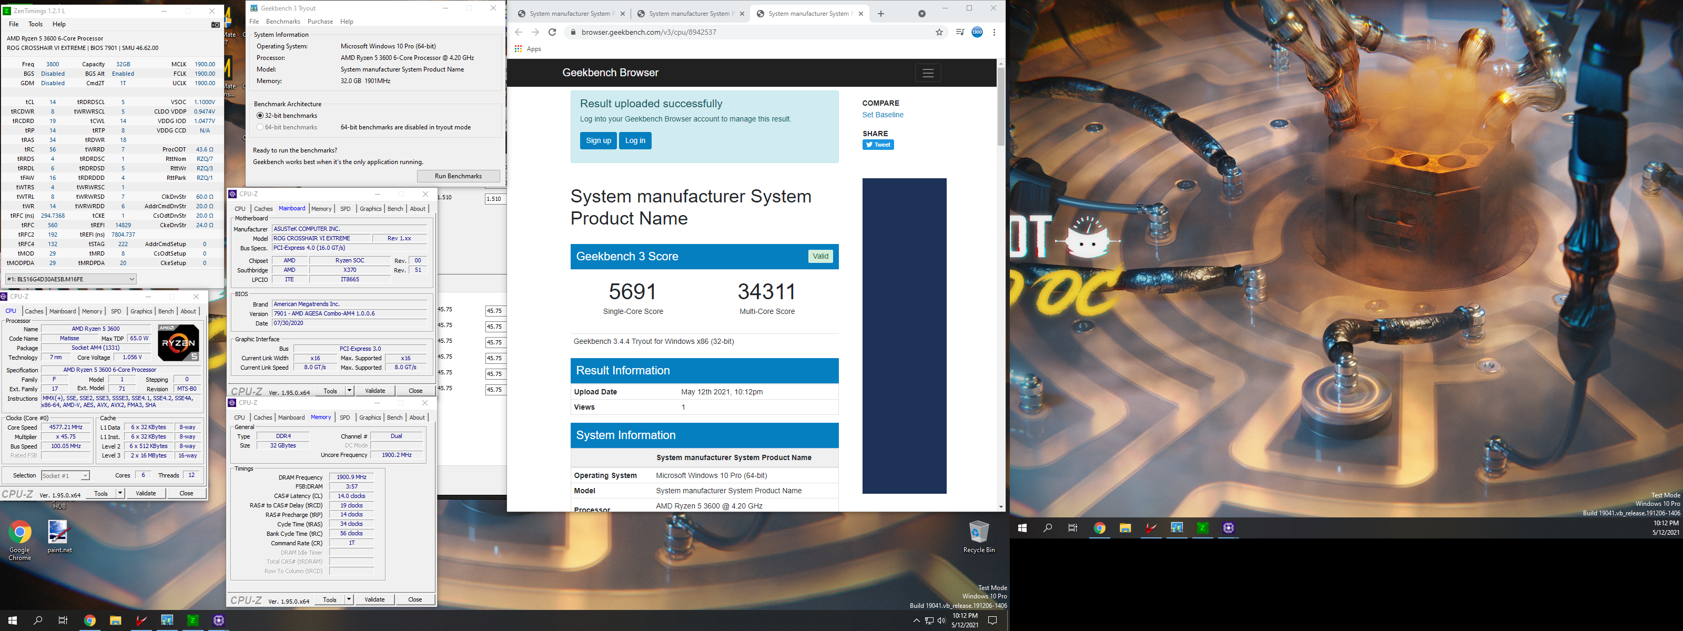
Task: Click the multi-core score 34311
Action: (767, 291)
